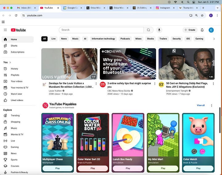Image resolution: width=222 pixels, height=175 pixels.
Task: Open the 50 Cent Diddy thumbnail
Action: click(x=187, y=64)
